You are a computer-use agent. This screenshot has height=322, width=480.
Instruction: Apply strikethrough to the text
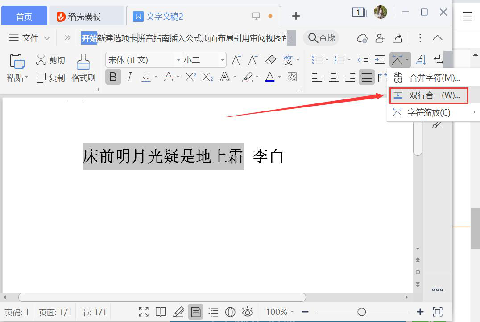(168, 77)
